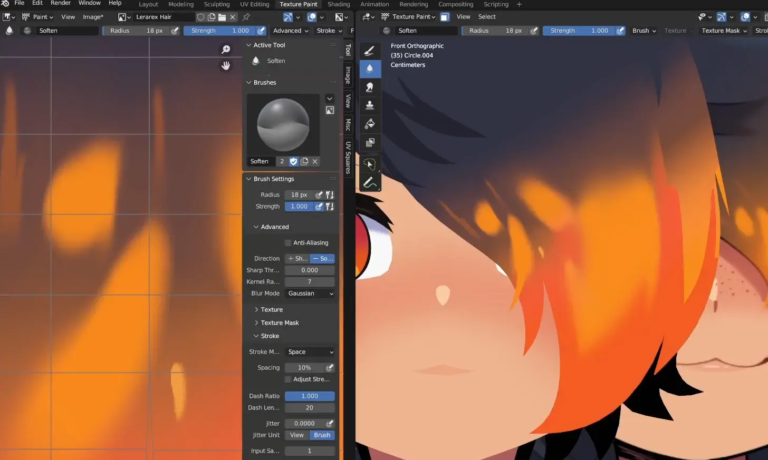Switch to the UV Editing workspace tab

(x=254, y=4)
